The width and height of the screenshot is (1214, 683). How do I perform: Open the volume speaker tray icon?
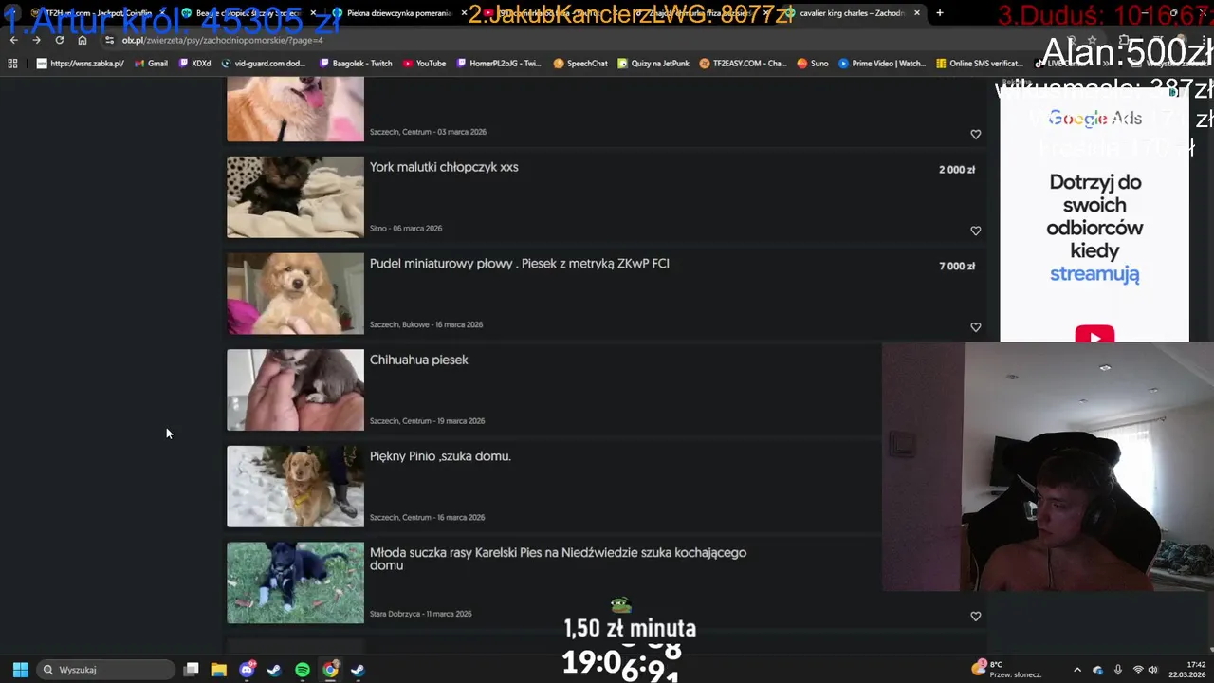pyautogui.click(x=1153, y=670)
